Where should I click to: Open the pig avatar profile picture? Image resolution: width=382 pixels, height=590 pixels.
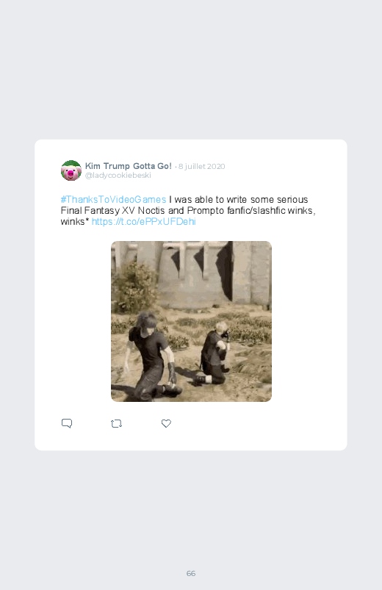(x=71, y=170)
